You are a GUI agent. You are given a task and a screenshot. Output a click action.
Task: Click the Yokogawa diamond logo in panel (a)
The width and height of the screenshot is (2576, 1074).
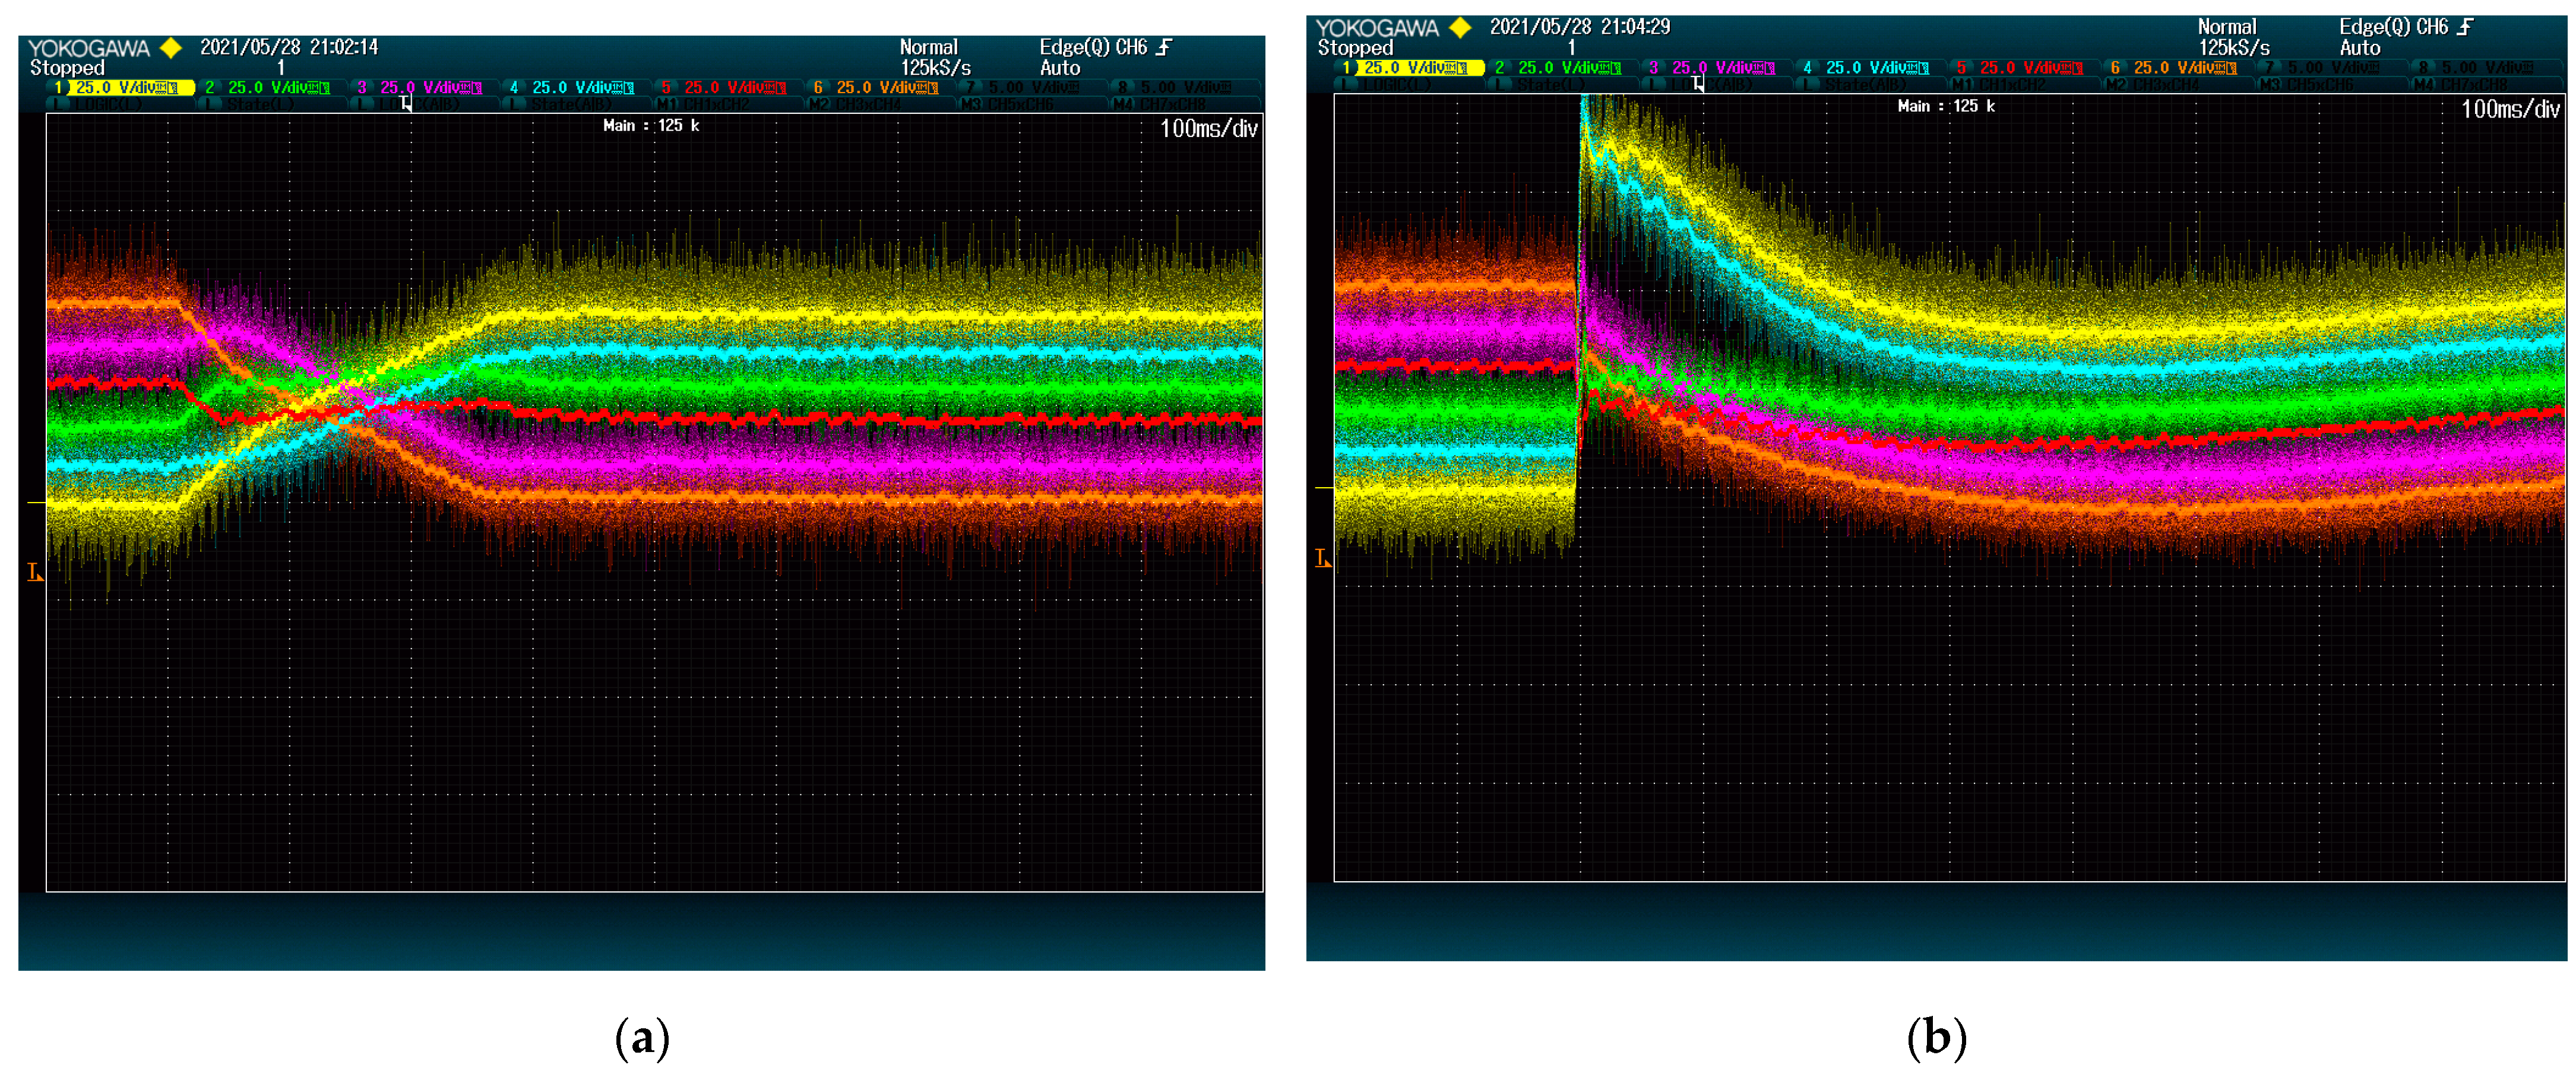pyautogui.click(x=172, y=47)
